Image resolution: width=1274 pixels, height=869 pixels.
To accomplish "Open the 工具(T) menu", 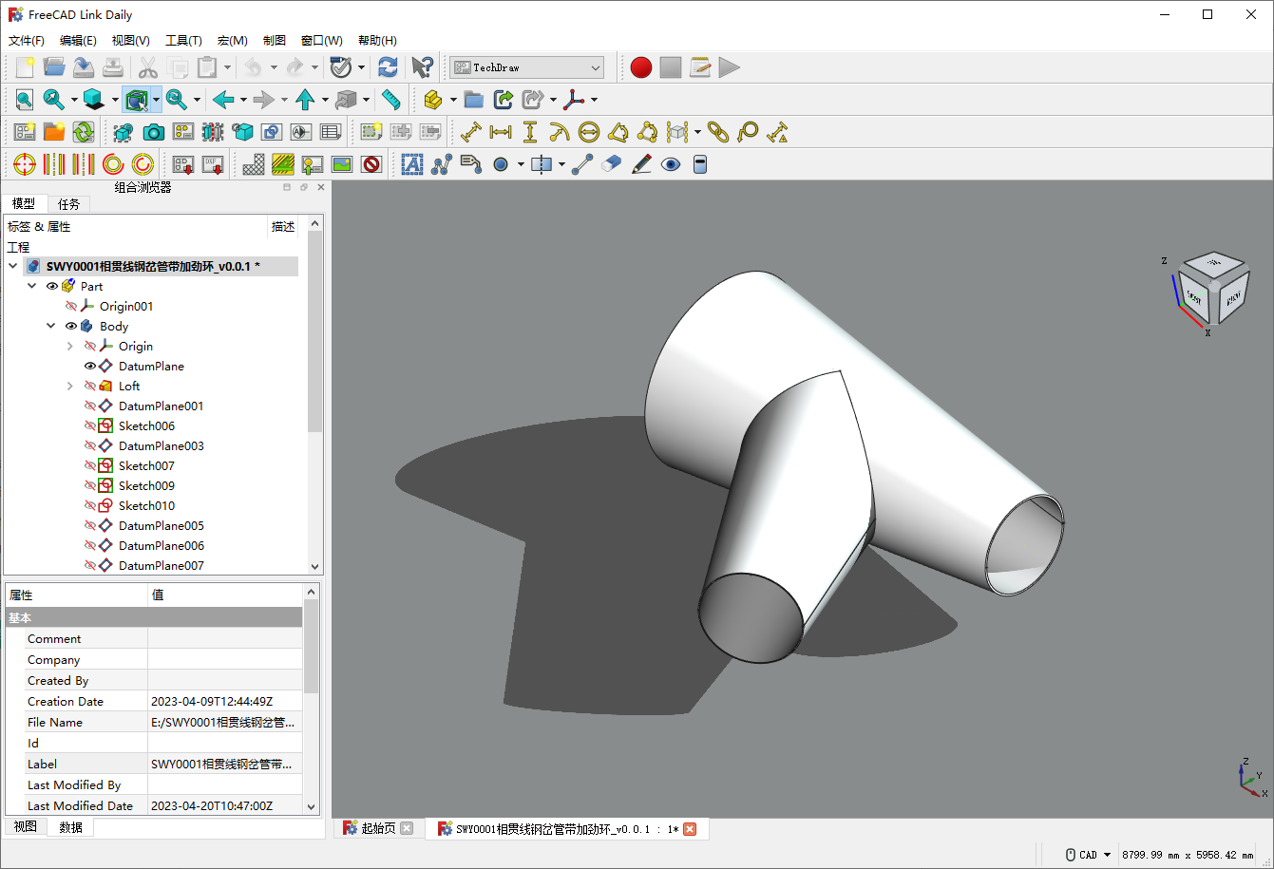I will coord(183,41).
